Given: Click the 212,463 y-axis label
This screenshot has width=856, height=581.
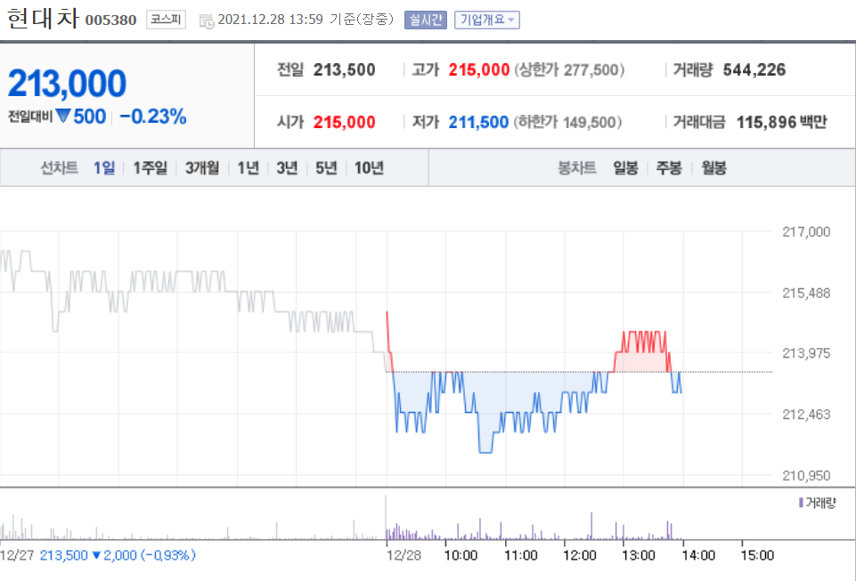Looking at the screenshot, I should 806,414.
